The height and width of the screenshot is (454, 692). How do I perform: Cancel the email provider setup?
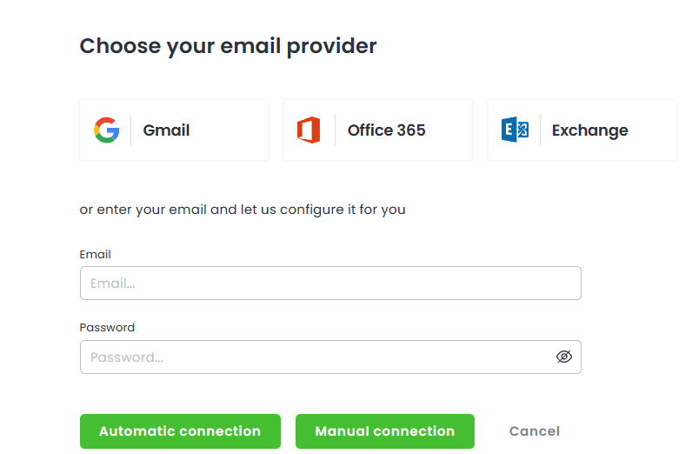(534, 431)
